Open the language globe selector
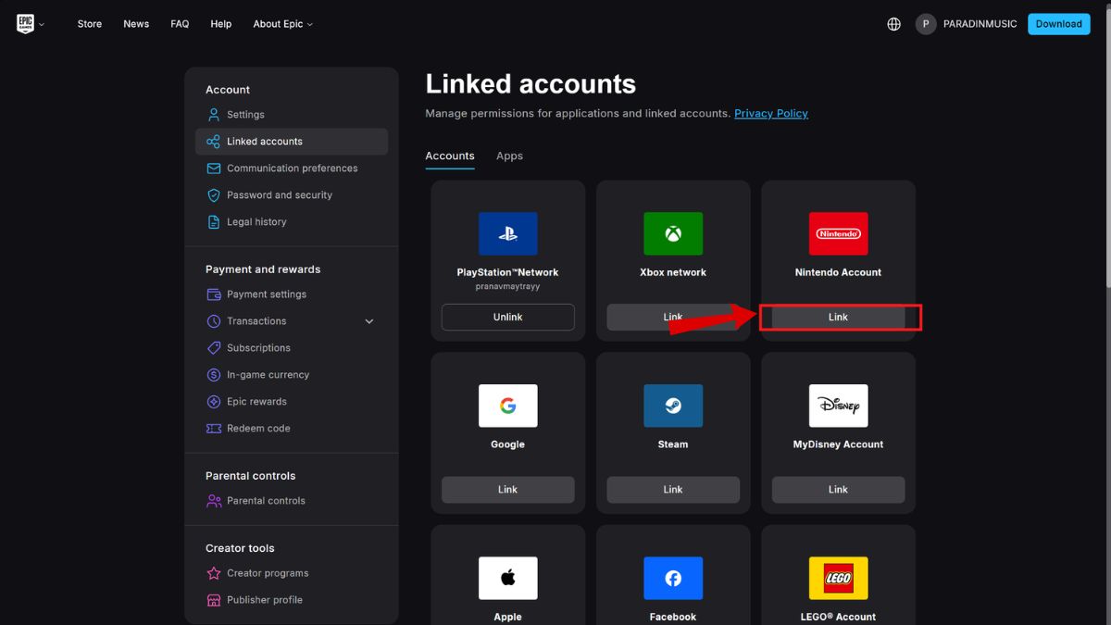The width and height of the screenshot is (1111, 625). click(x=893, y=24)
